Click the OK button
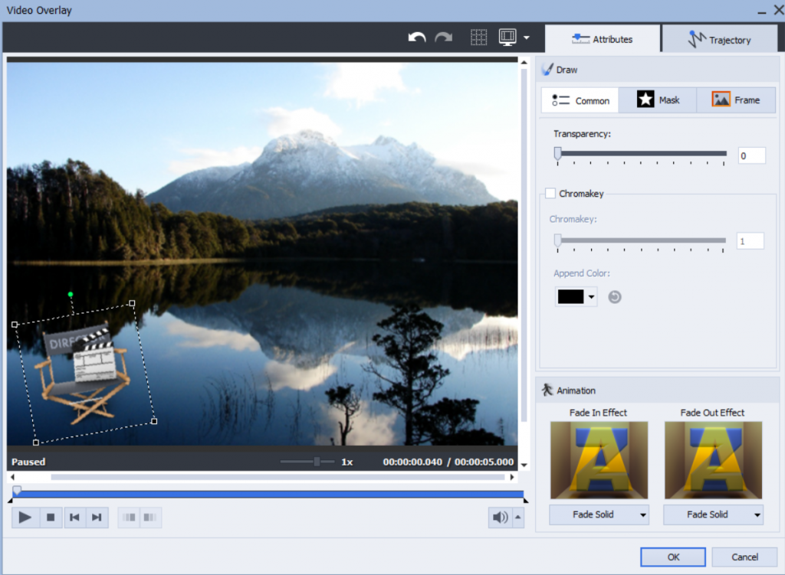This screenshot has height=575, width=785. pos(672,557)
